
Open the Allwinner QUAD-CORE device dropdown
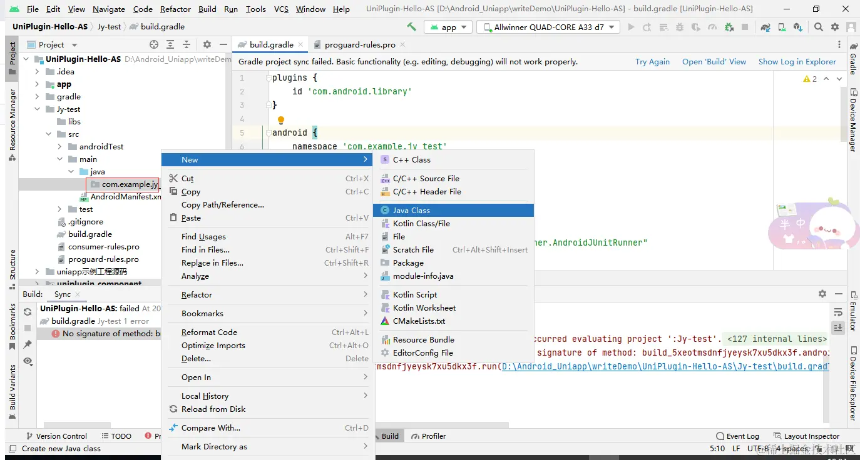[548, 27]
